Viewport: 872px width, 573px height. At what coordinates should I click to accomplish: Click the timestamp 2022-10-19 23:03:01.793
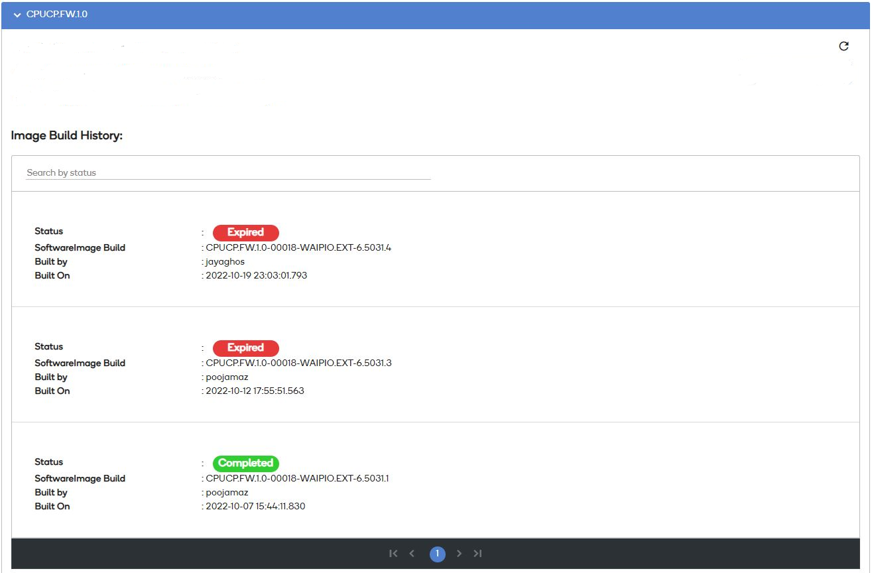[x=256, y=276]
